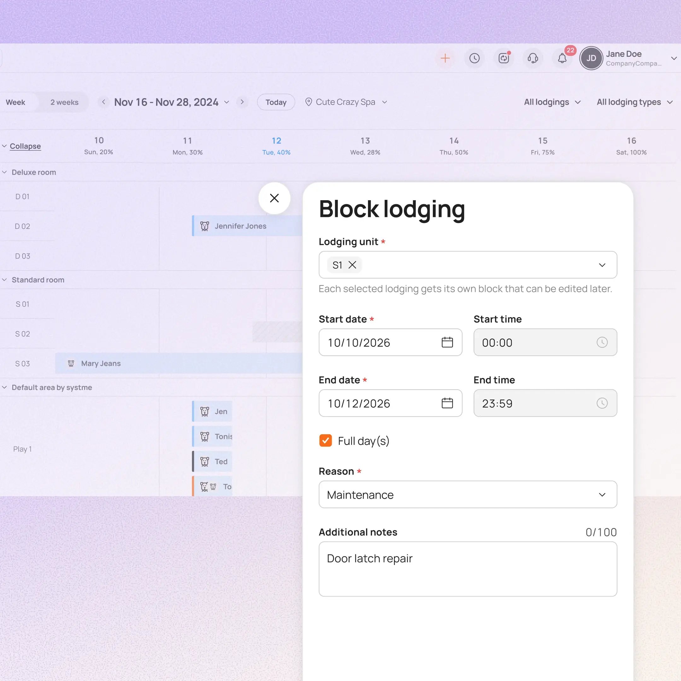Screen dimensions: 681x681
Task: Select the Ted booking in Play 1
Action: [x=212, y=461]
